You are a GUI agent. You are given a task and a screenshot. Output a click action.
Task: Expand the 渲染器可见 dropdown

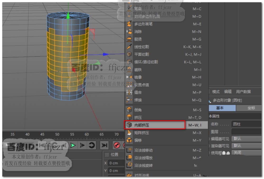pyautogui.click(x=246, y=146)
